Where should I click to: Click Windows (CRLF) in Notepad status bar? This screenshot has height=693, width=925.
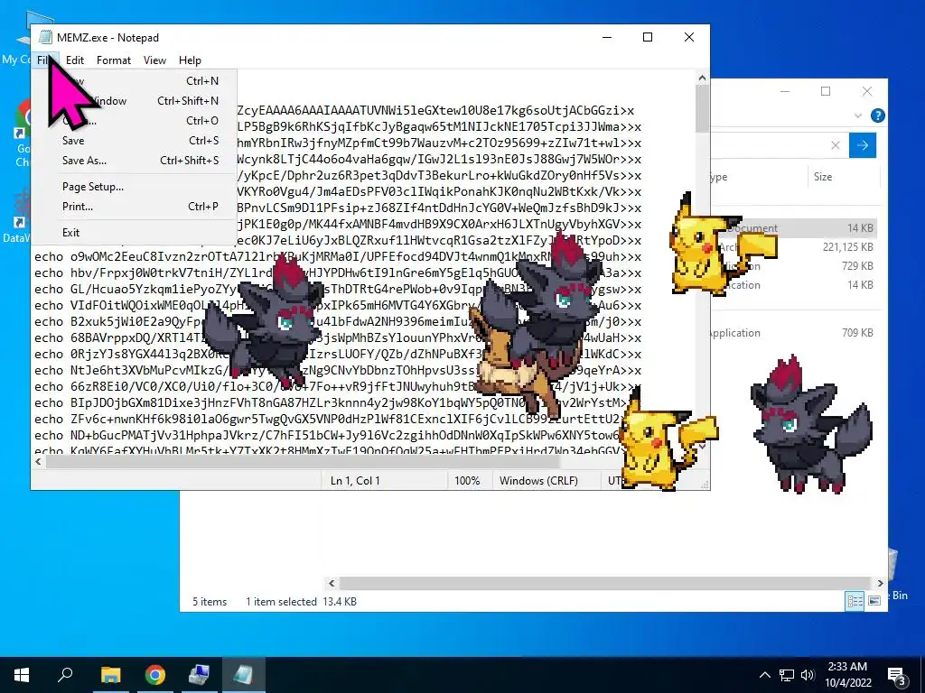pyautogui.click(x=538, y=480)
